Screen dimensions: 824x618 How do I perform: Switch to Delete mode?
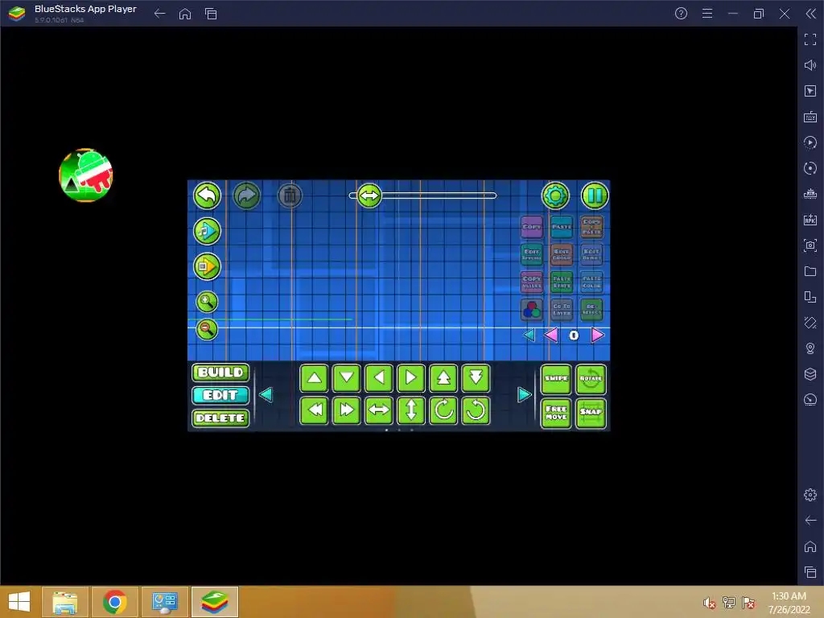tap(220, 418)
